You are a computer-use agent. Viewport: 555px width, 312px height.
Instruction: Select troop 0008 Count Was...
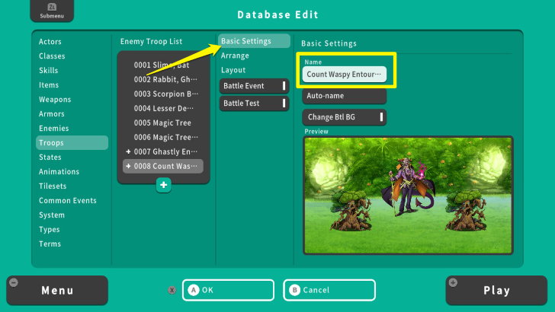(x=163, y=167)
